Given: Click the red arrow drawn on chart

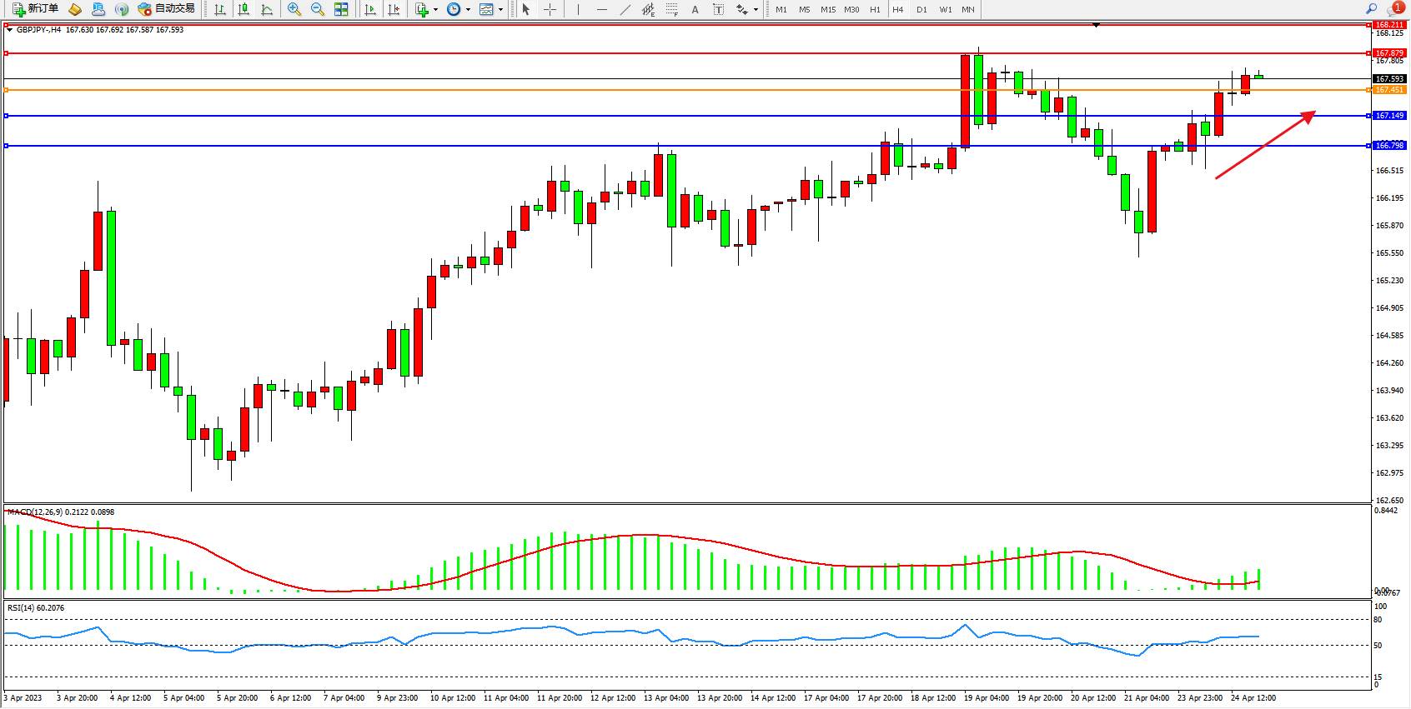Looking at the screenshot, I should (x=1264, y=145).
